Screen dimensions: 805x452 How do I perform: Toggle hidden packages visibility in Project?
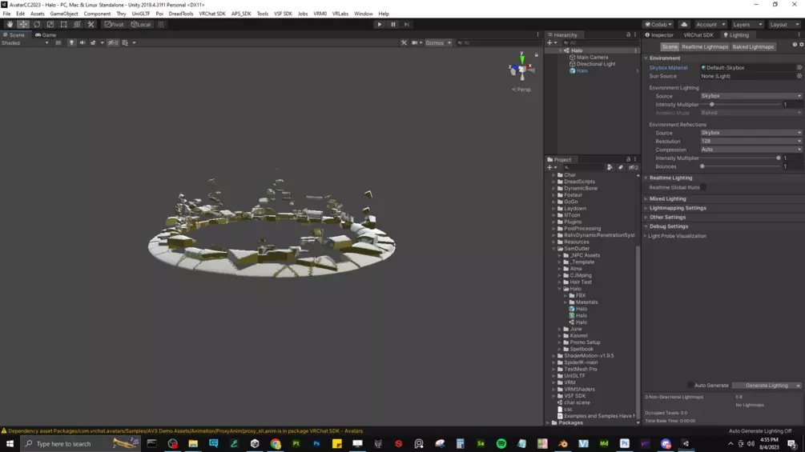pyautogui.click(x=633, y=167)
